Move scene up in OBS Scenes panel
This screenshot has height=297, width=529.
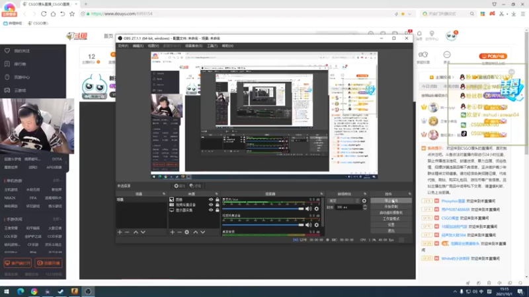click(136, 232)
